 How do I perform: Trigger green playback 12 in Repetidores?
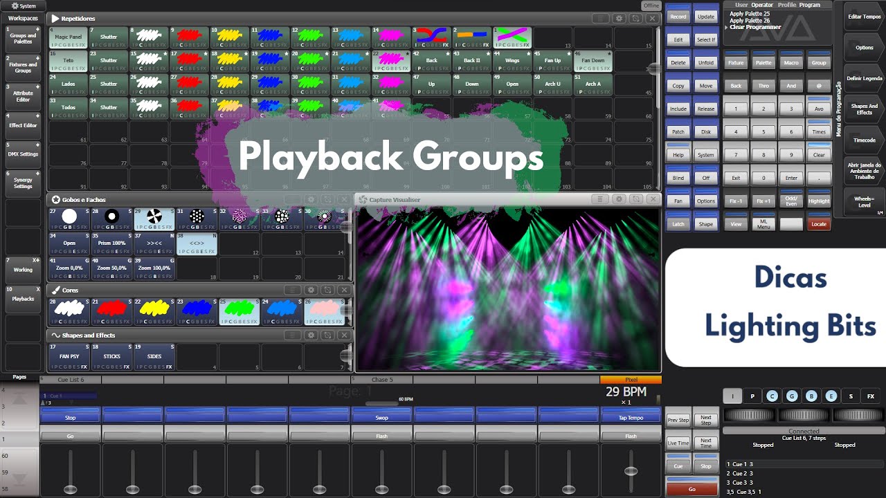coord(310,37)
